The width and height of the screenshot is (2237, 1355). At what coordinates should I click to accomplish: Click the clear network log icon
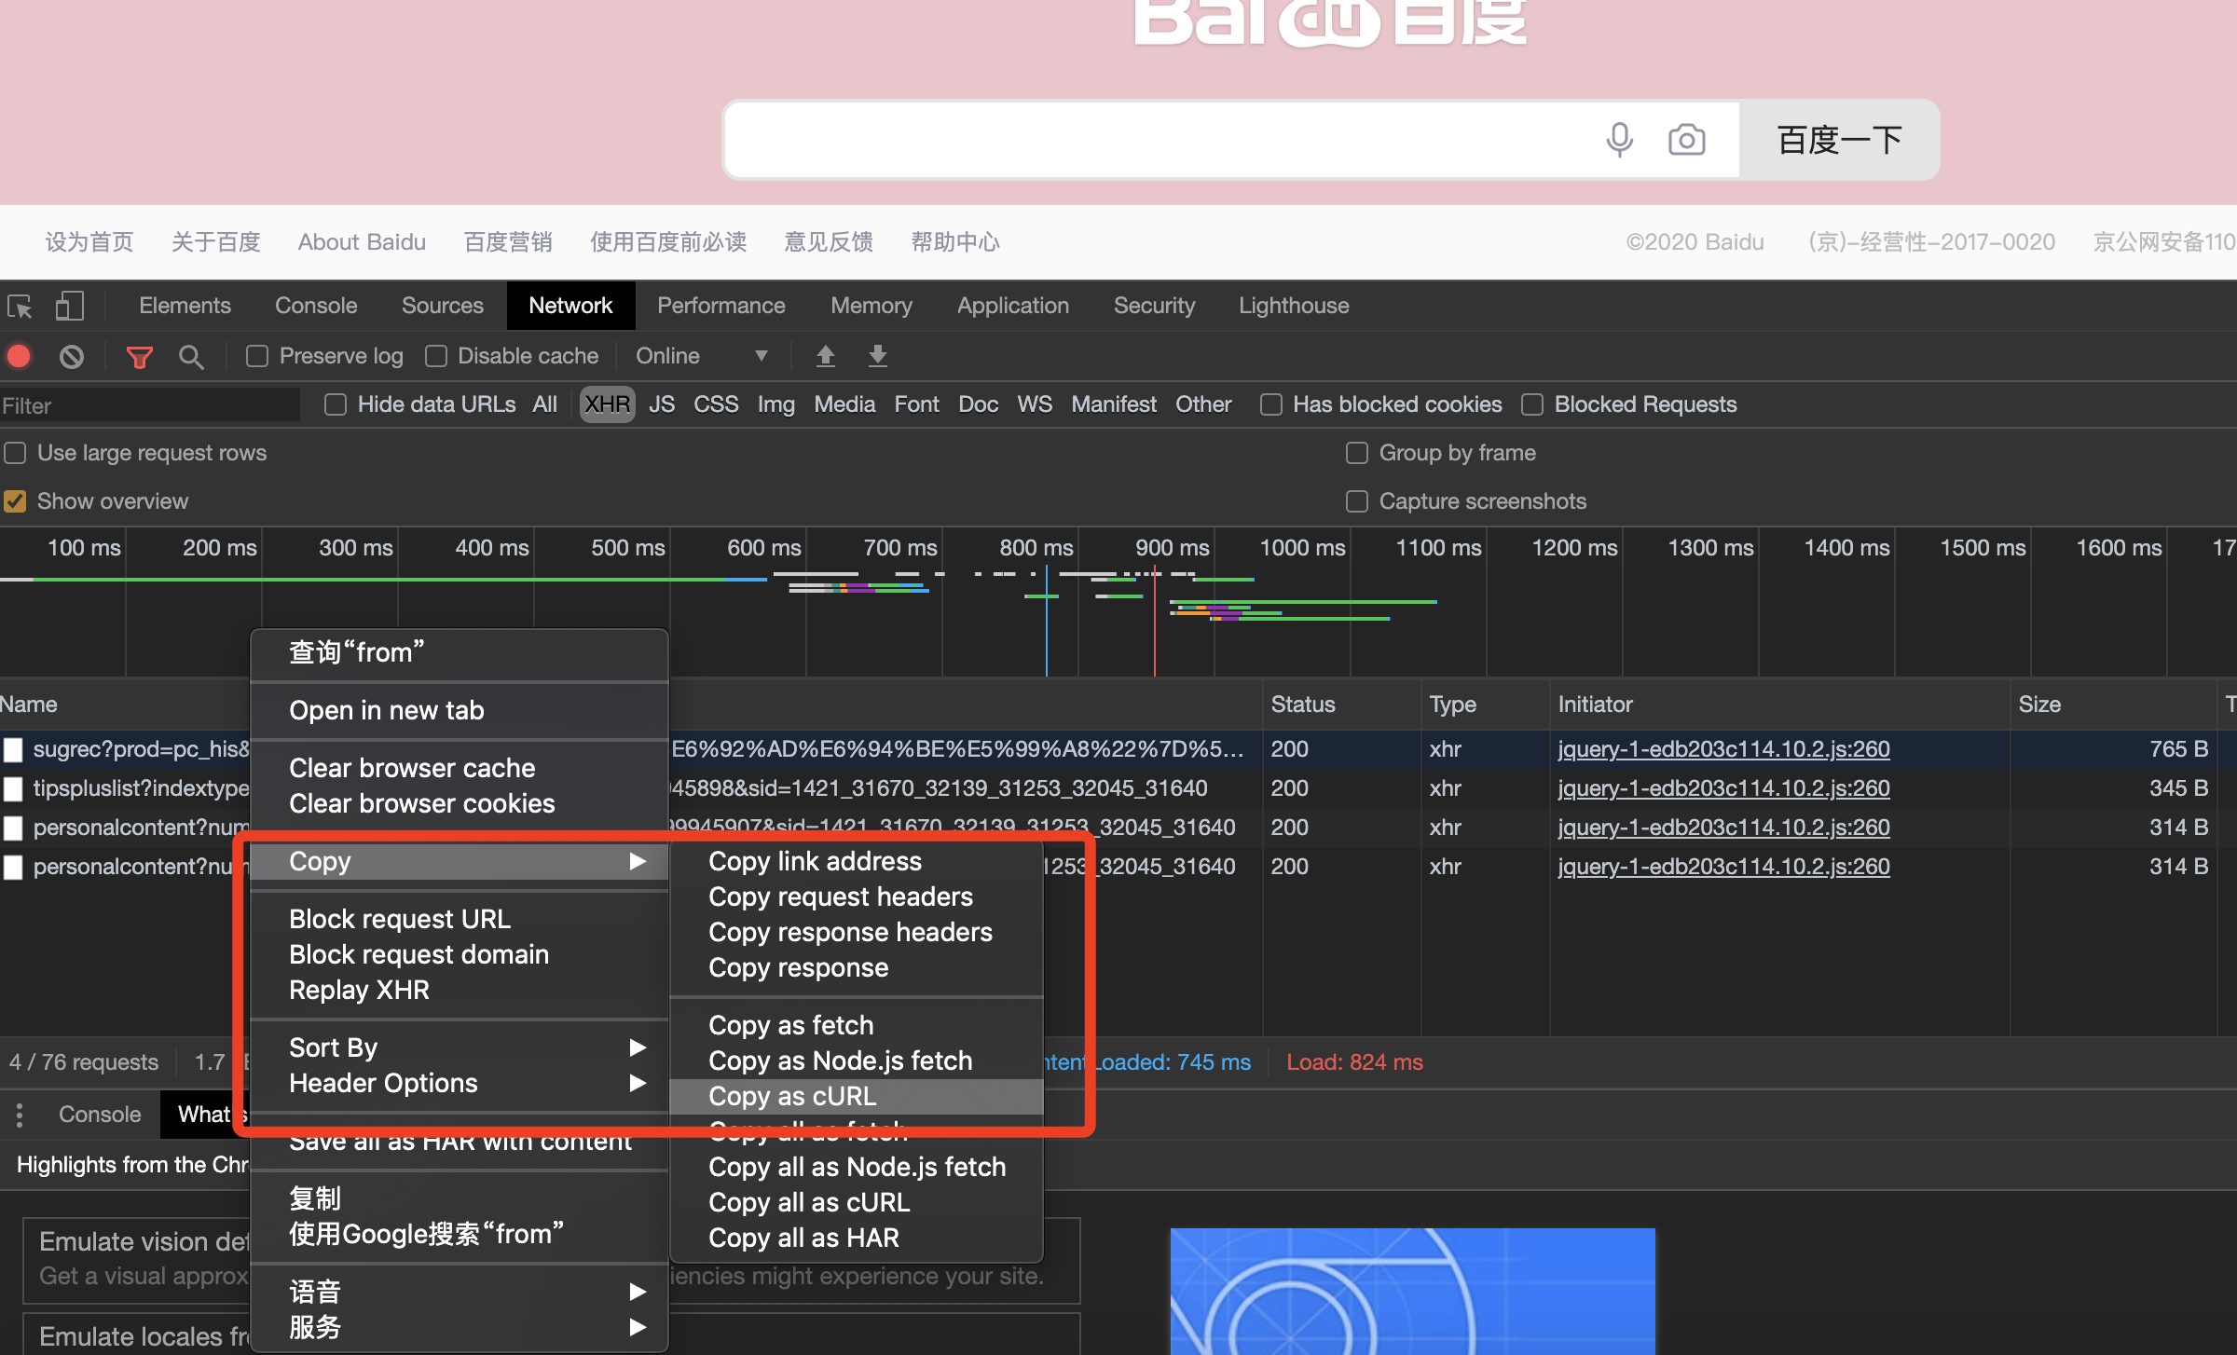pyautogui.click(x=72, y=356)
